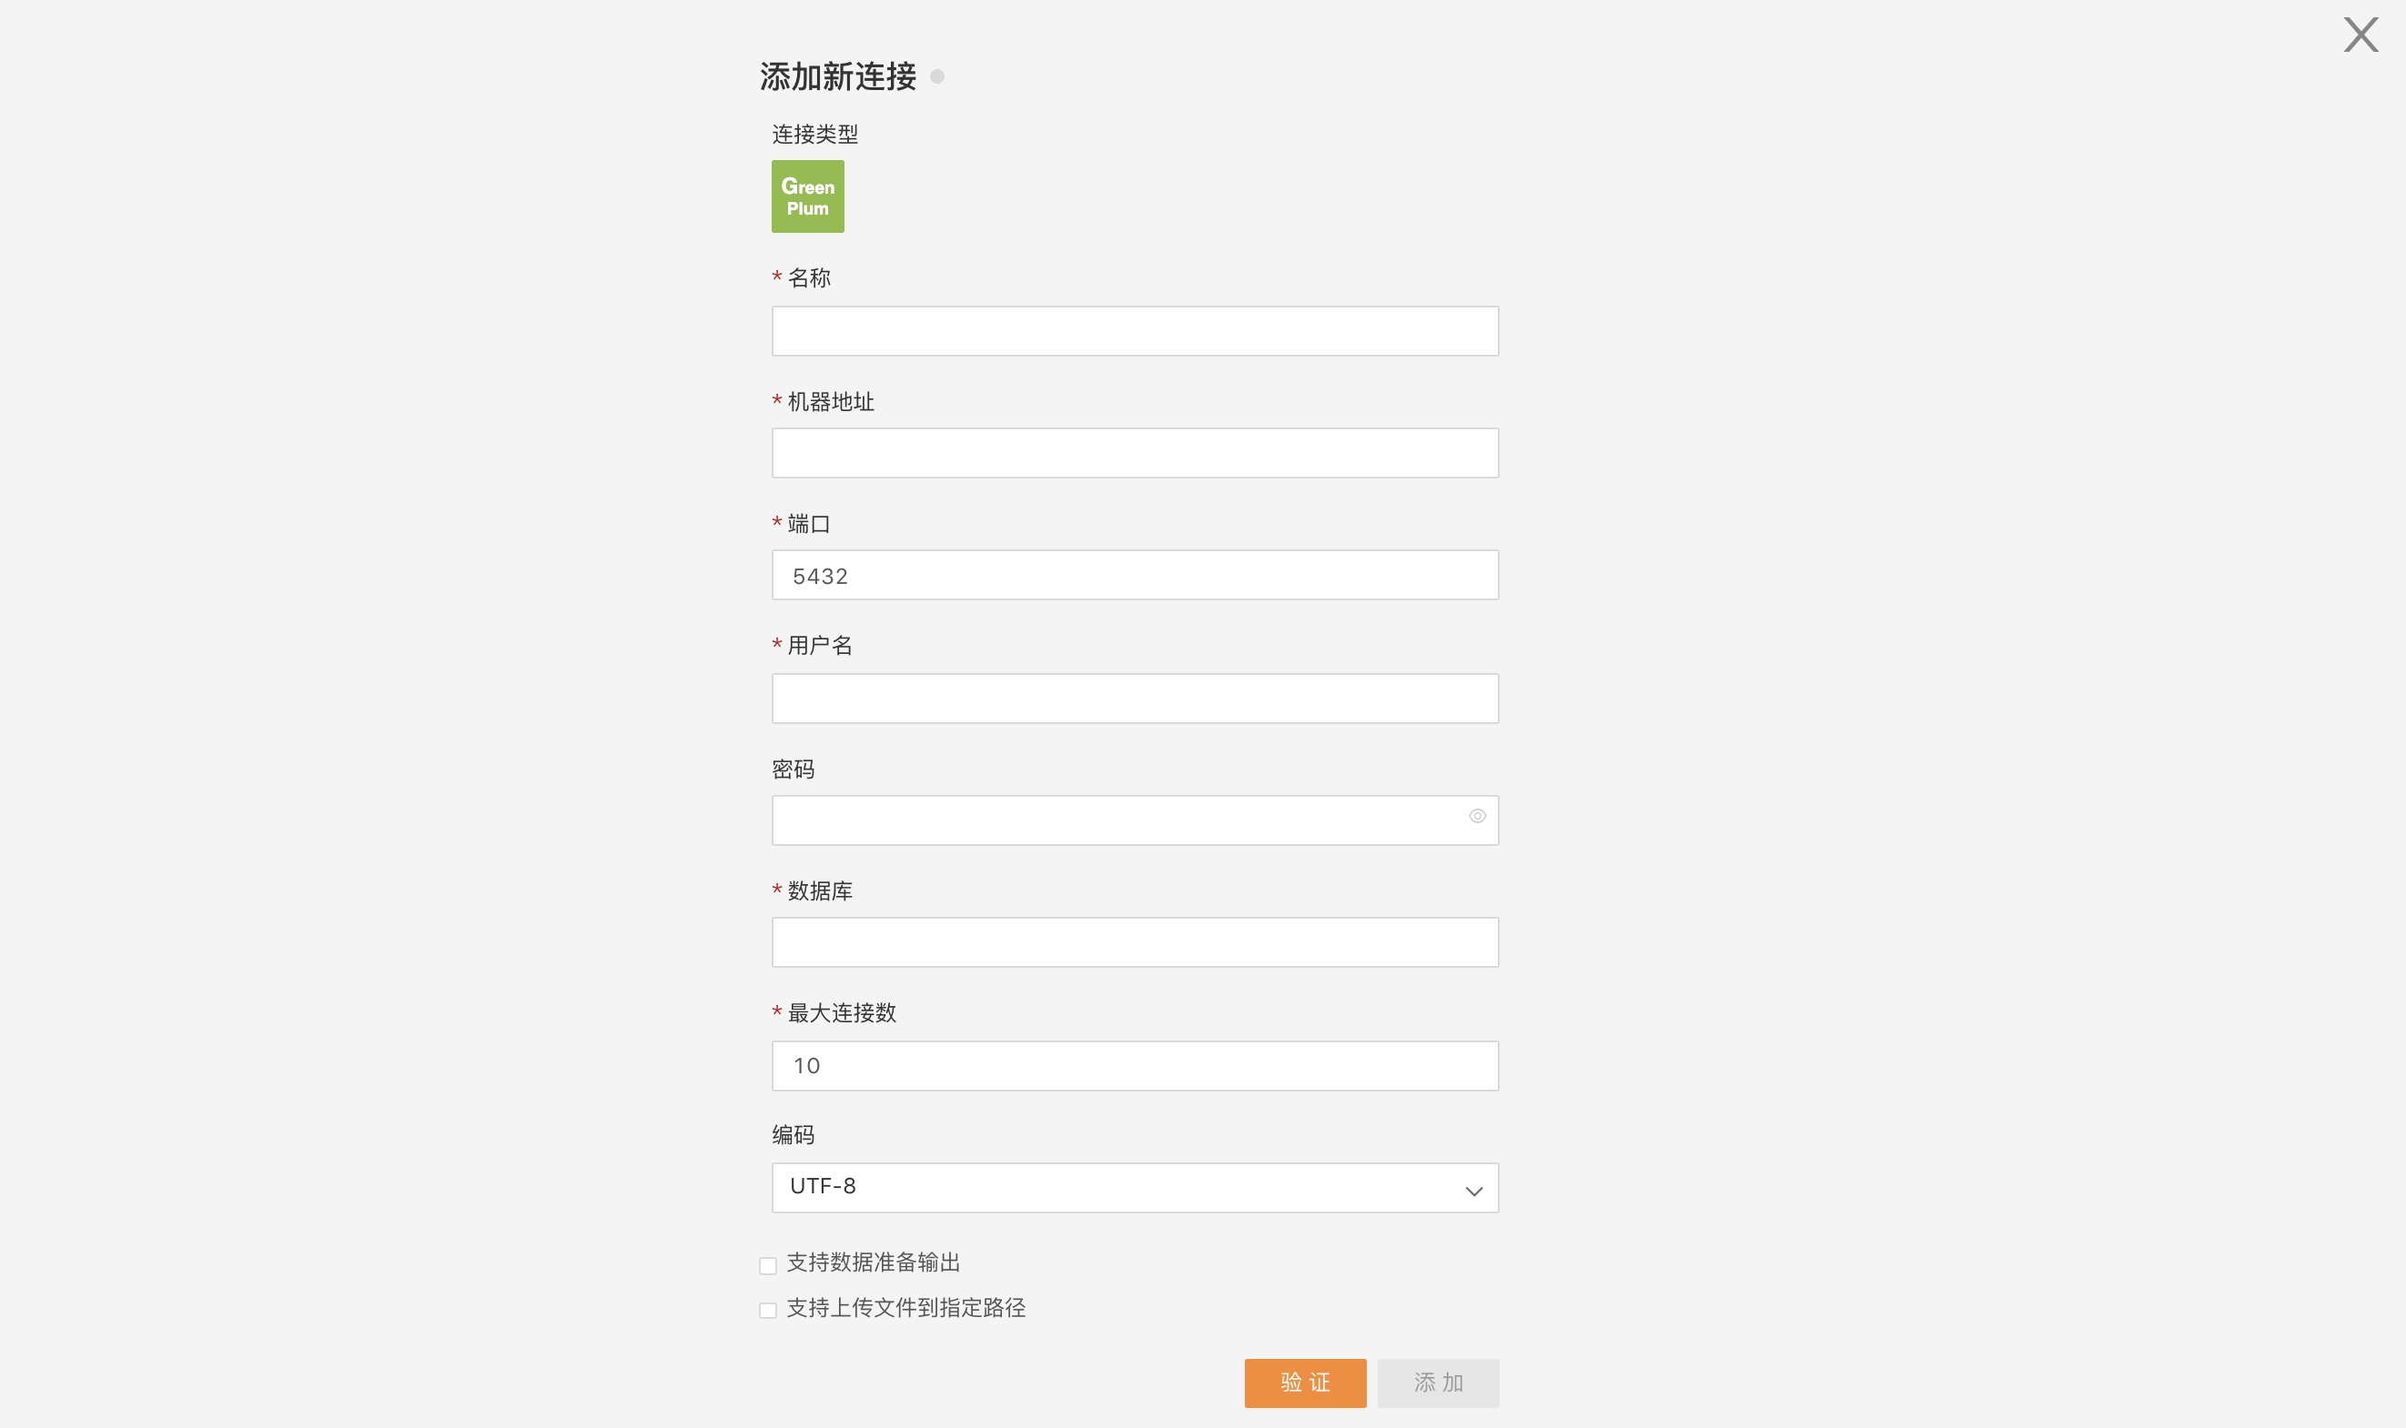Click the 添加新连接 heading text
This screenshot has width=2406, height=1428.
pyautogui.click(x=837, y=77)
